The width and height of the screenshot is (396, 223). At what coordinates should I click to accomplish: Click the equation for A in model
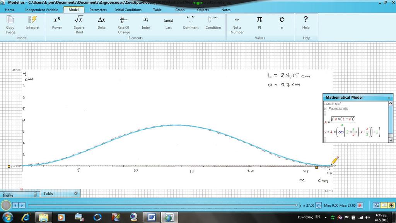coord(340,121)
